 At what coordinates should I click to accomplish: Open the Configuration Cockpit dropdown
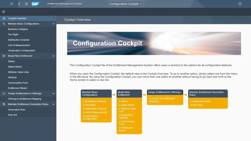point(126,4)
